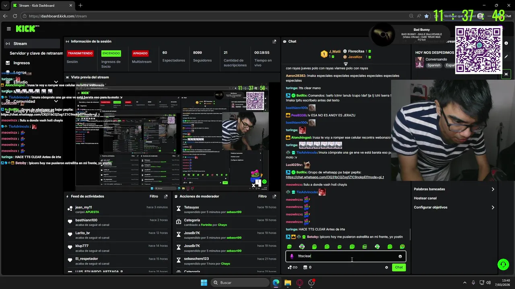Show hidden system tray icons
515x289 pixels.
pos(465,283)
